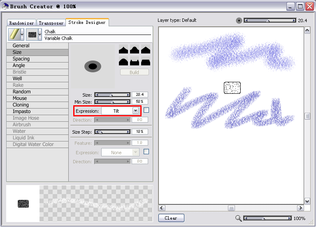Select the top-right brush tip profile

[145, 50]
